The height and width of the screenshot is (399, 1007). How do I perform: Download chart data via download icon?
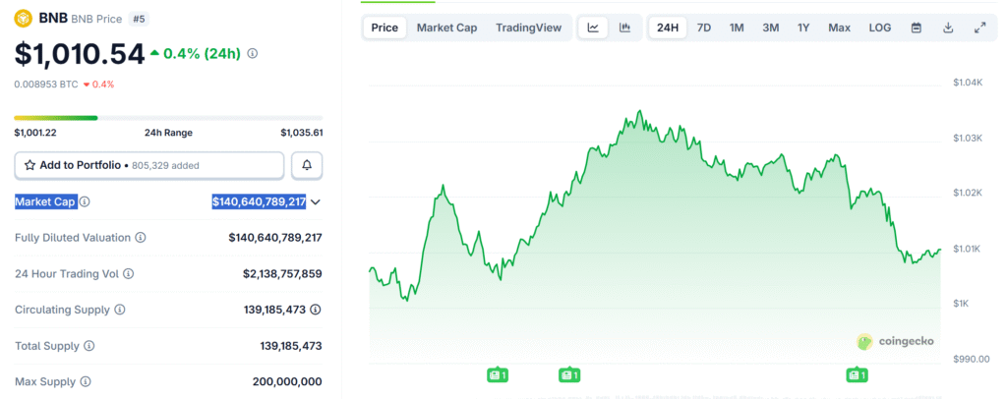(x=948, y=28)
